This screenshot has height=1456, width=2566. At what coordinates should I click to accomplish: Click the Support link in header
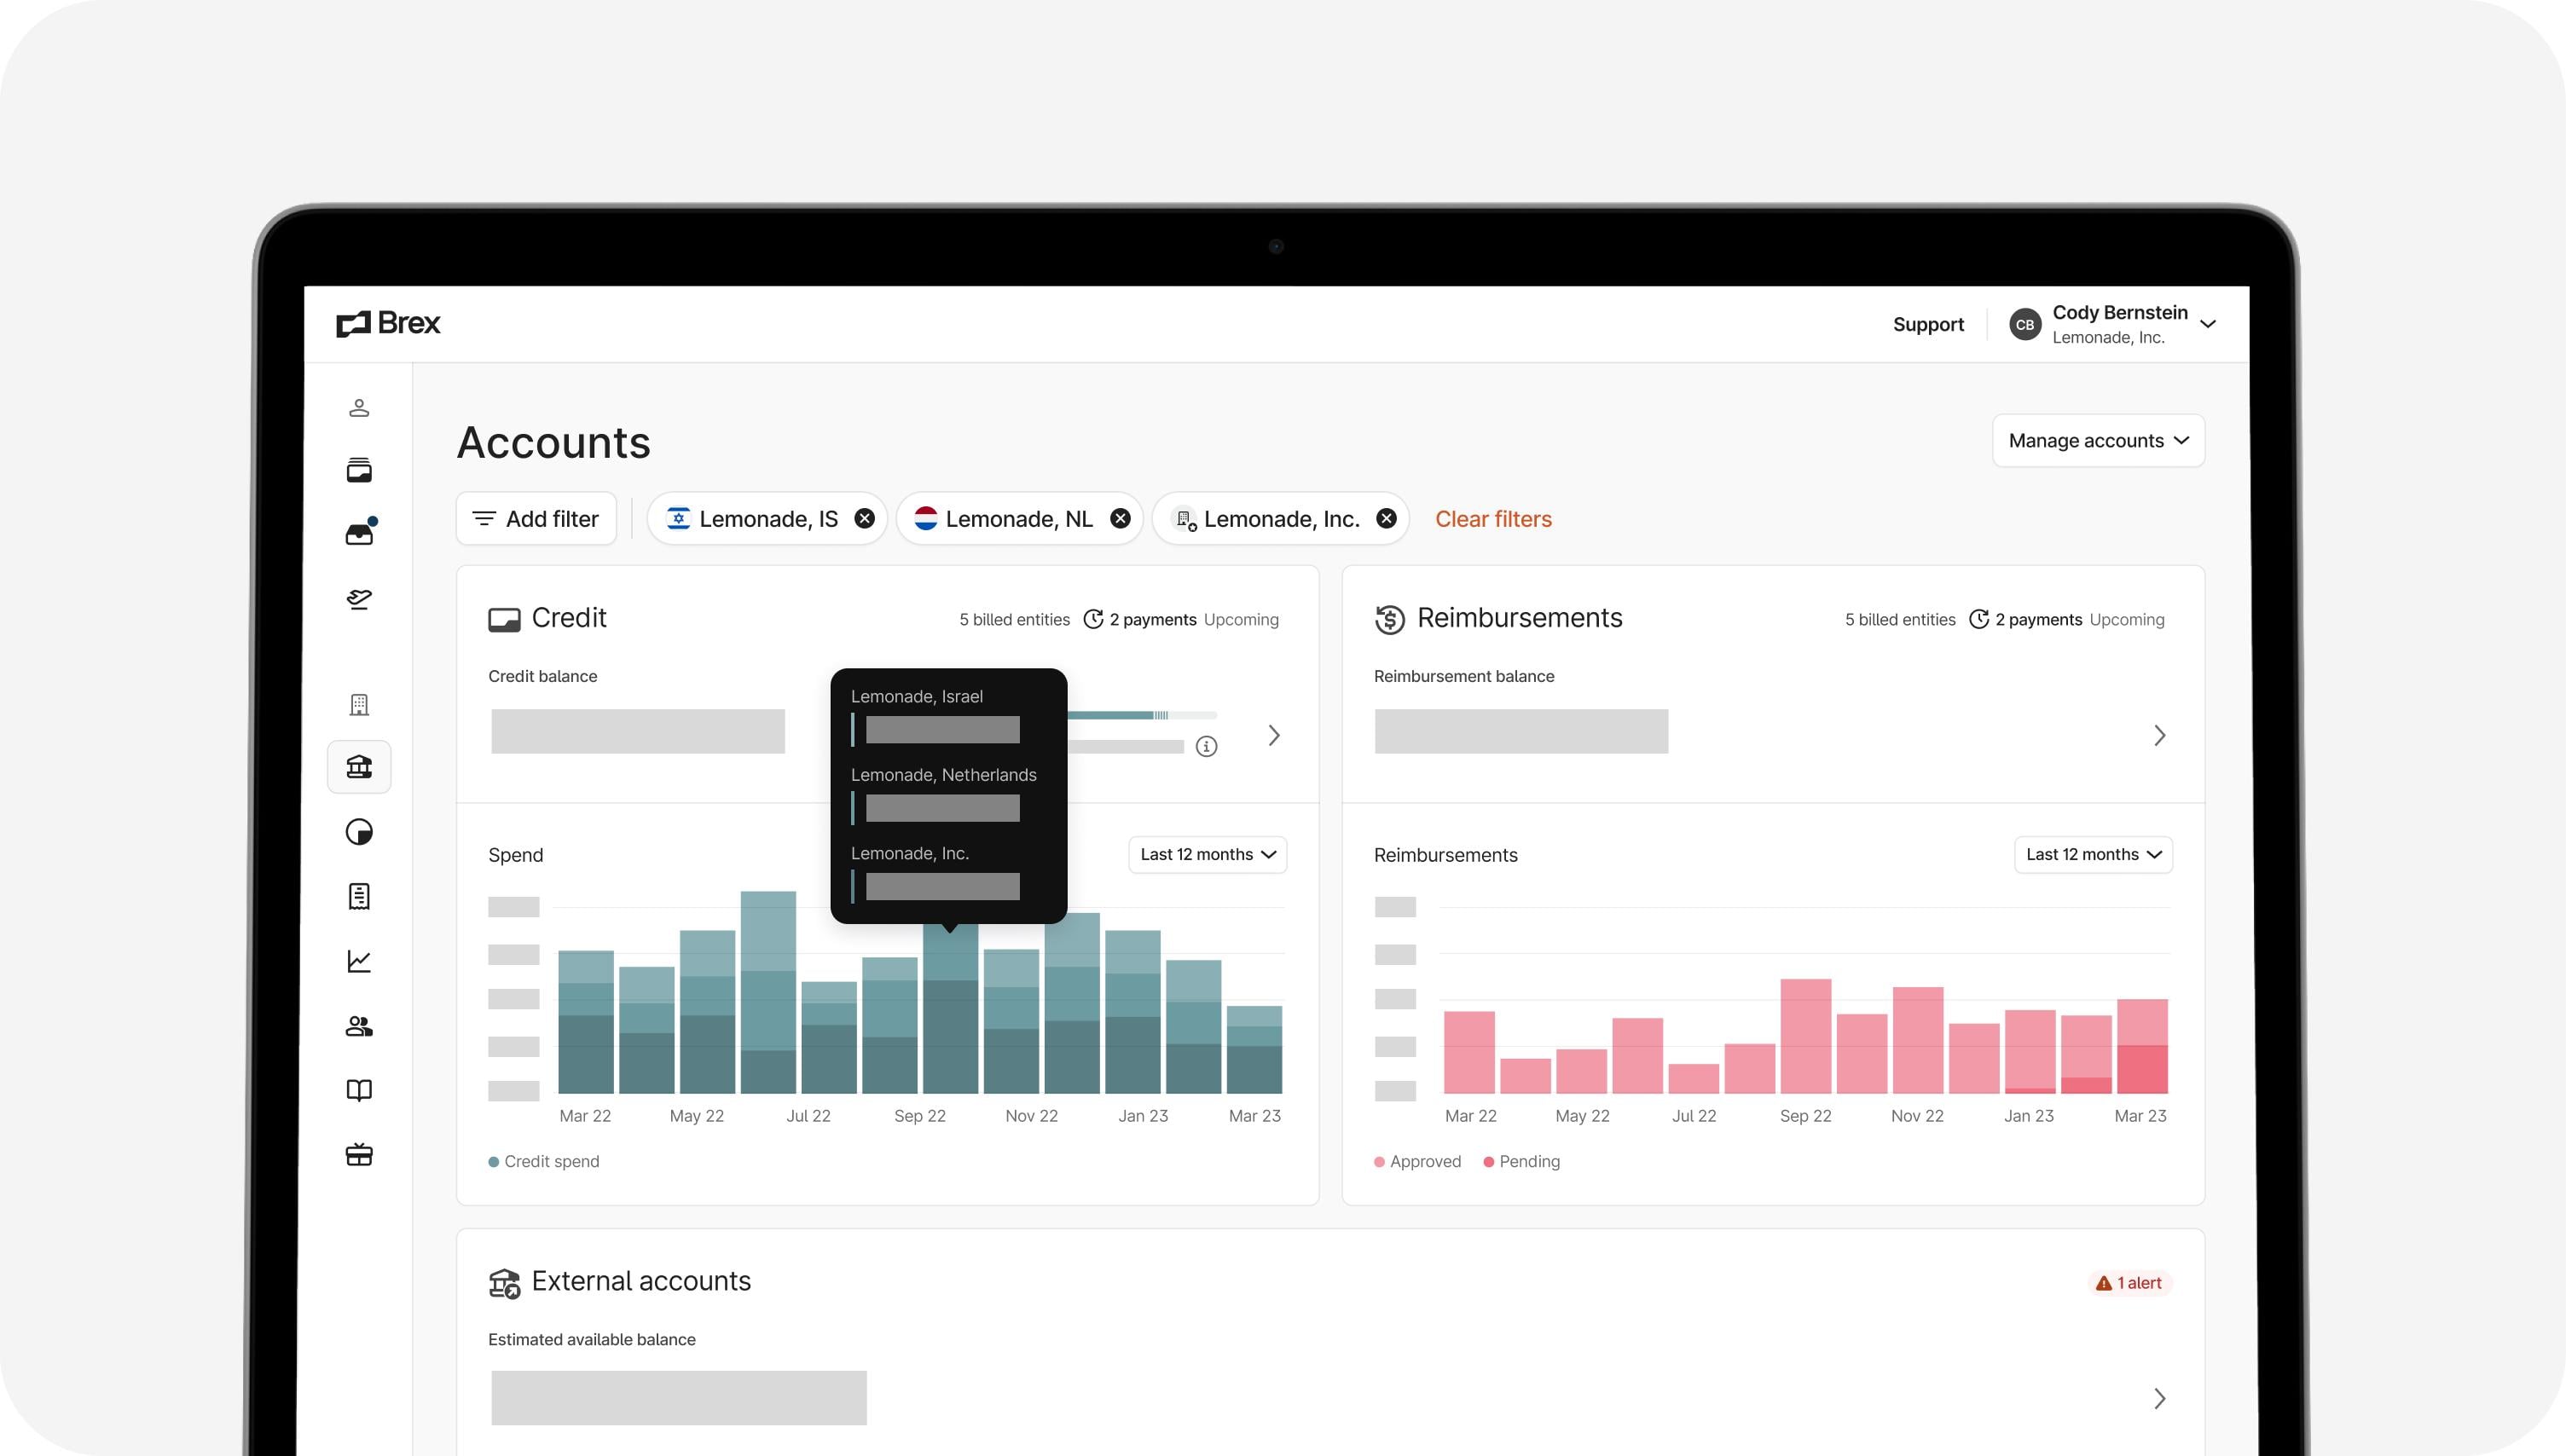[1928, 324]
